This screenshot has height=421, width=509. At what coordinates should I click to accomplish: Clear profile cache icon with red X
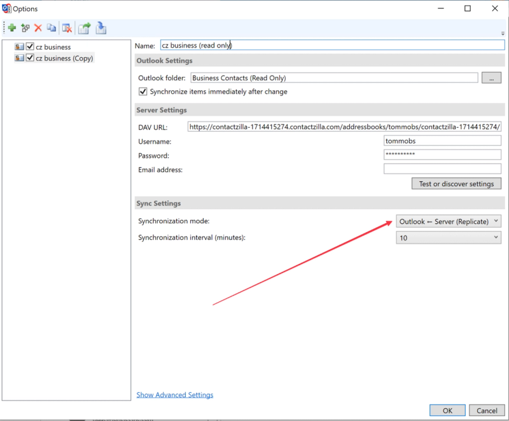pos(67,28)
